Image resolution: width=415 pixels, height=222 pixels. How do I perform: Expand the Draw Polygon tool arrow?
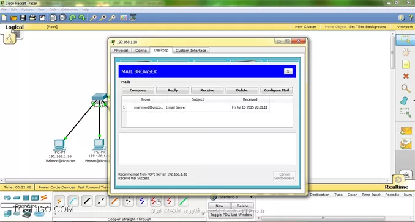413,101
